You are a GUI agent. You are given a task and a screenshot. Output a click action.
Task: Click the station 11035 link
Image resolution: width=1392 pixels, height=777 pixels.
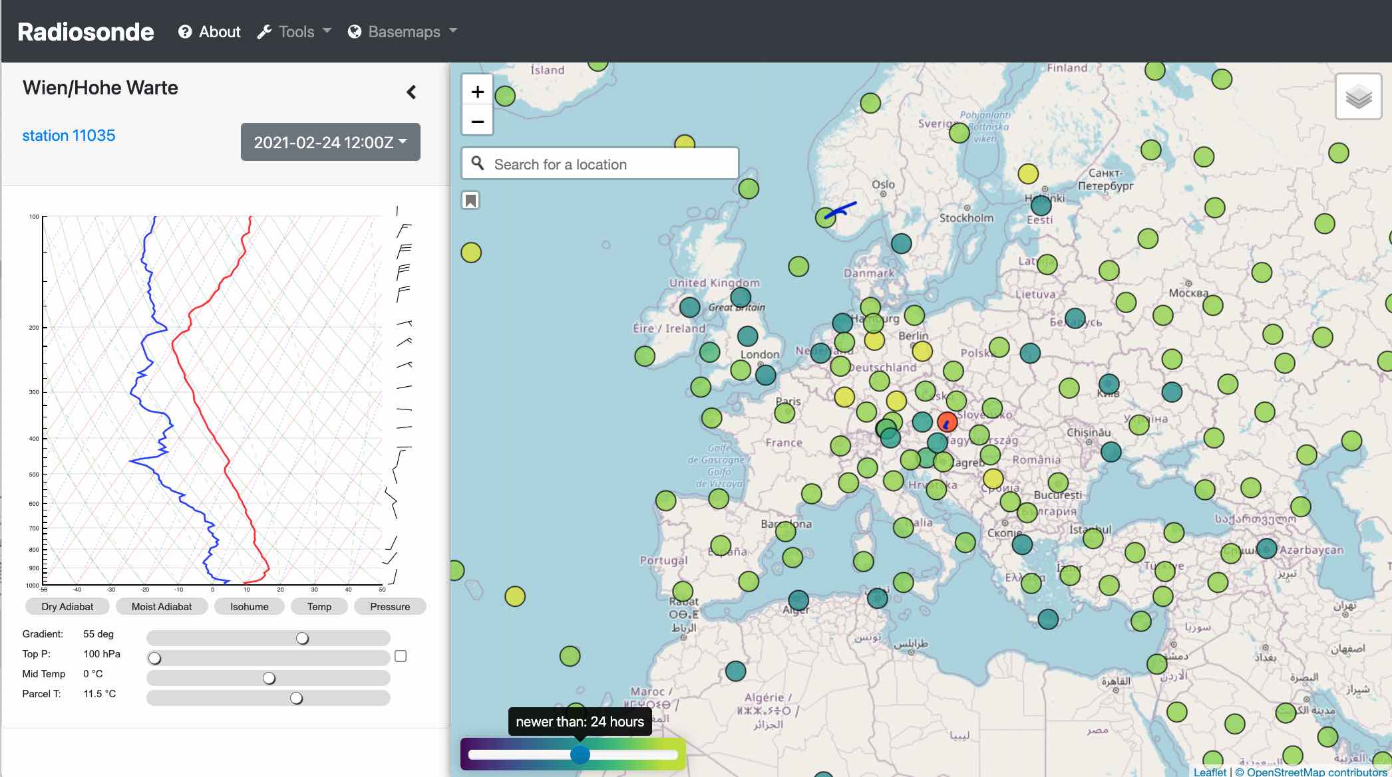click(69, 136)
